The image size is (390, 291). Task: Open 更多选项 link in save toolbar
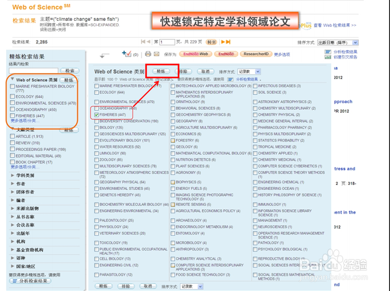coord(282,54)
